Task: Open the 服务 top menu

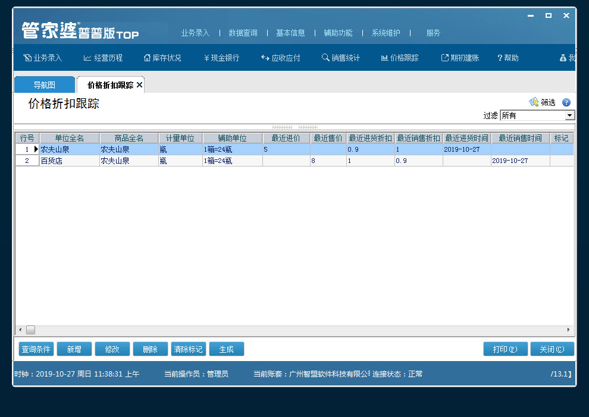Action: [x=433, y=33]
